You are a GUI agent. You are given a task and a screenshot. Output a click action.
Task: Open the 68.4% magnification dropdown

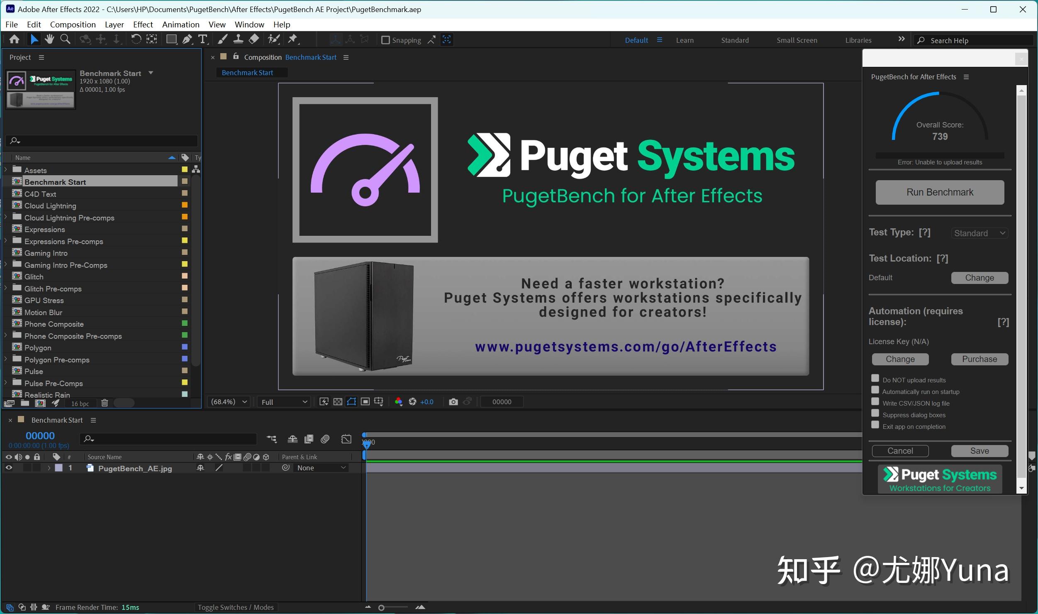(229, 402)
